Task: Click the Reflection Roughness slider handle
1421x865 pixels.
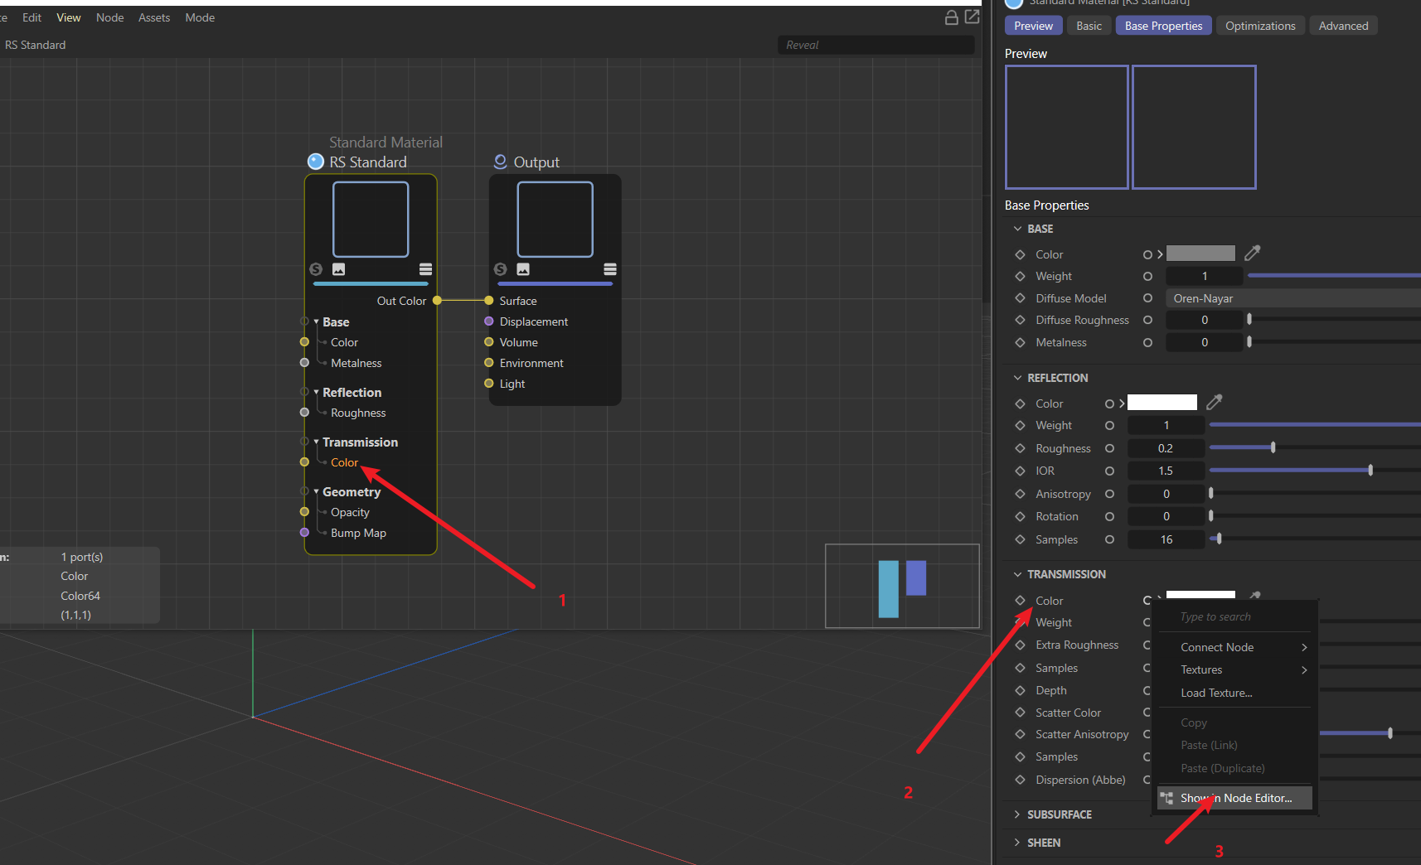Action: [x=1273, y=447]
